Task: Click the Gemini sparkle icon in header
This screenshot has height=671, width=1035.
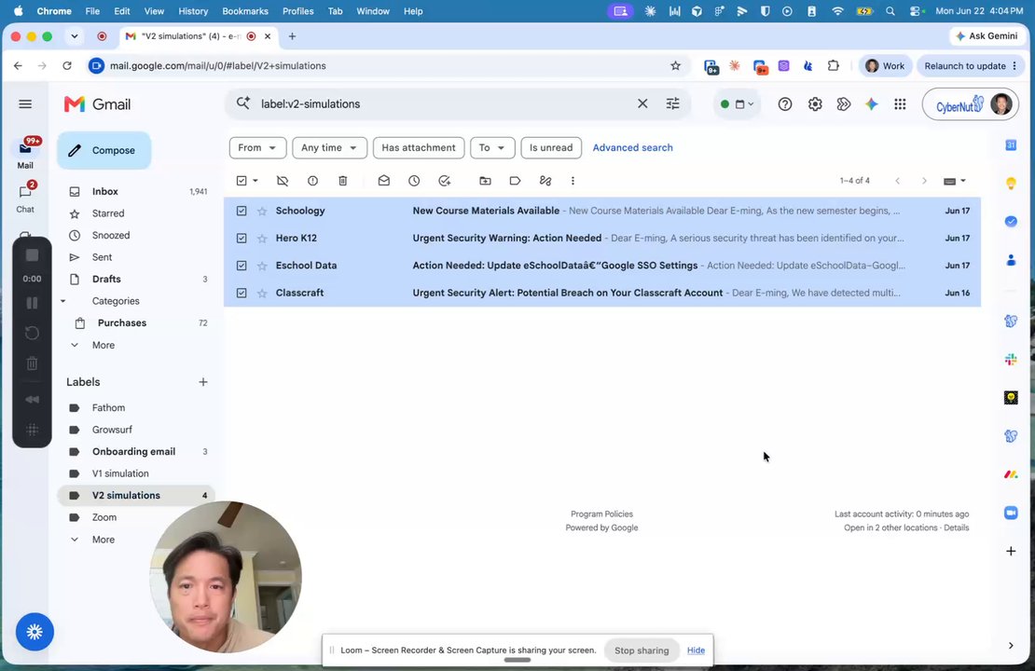Action: tap(872, 104)
